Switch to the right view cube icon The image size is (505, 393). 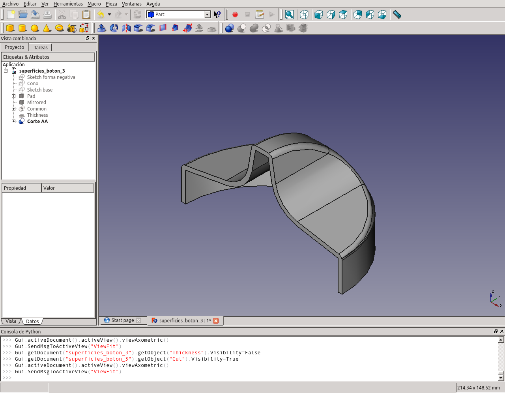pos(343,15)
